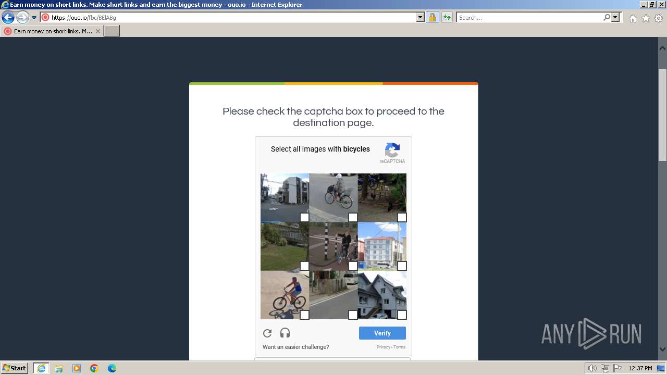Click the page vertical scrollbar thumb
Image resolution: width=667 pixels, height=375 pixels.
(x=662, y=115)
